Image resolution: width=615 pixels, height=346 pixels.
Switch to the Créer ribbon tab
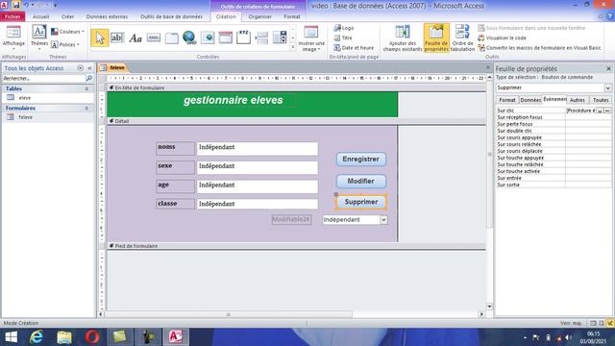[67, 16]
